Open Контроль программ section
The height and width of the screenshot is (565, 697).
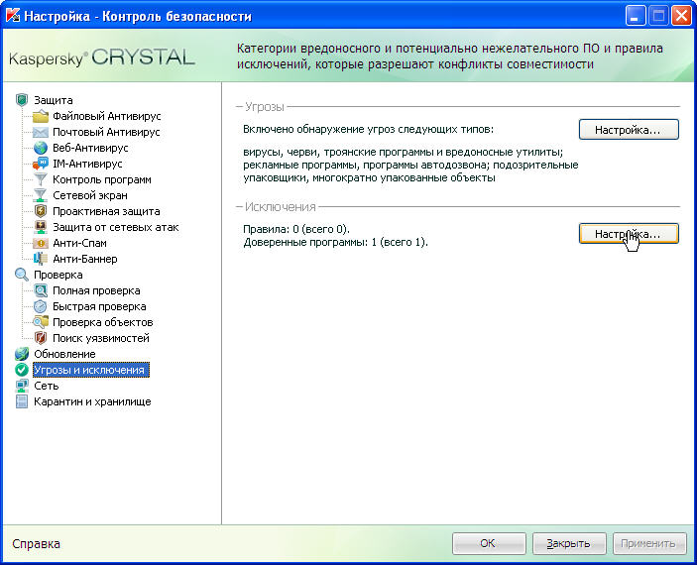pos(102,179)
